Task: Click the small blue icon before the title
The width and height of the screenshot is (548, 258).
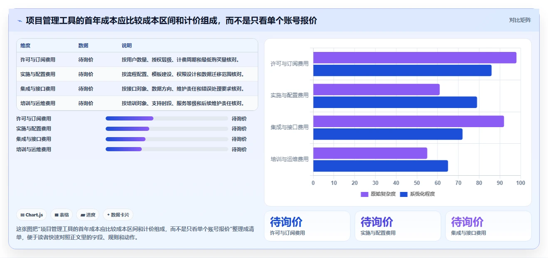Action: click(x=20, y=21)
